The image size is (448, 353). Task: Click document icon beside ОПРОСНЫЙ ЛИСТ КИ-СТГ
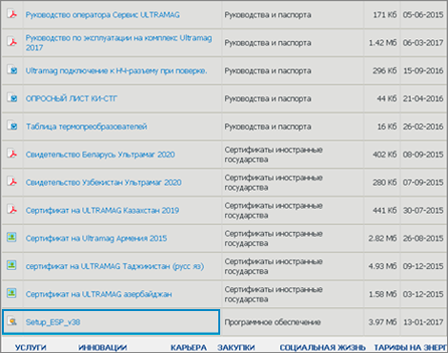[12, 97]
